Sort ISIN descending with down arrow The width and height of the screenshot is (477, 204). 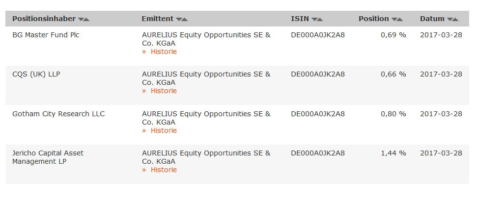tap(314, 19)
